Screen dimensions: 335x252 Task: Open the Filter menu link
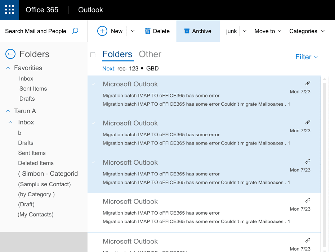(x=307, y=57)
